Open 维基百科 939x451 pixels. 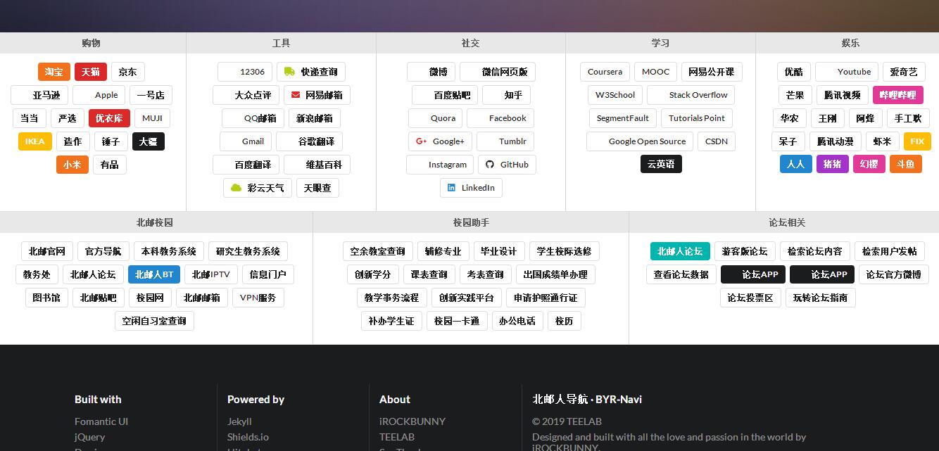[317, 165]
